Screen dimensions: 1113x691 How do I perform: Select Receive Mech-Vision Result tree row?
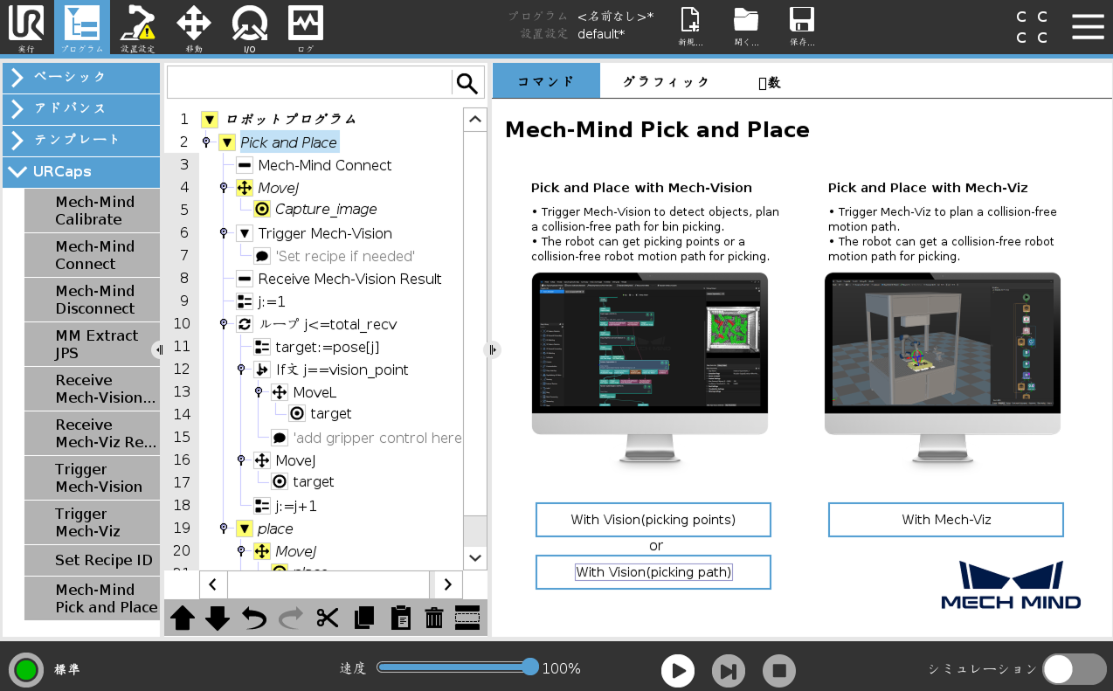349,279
